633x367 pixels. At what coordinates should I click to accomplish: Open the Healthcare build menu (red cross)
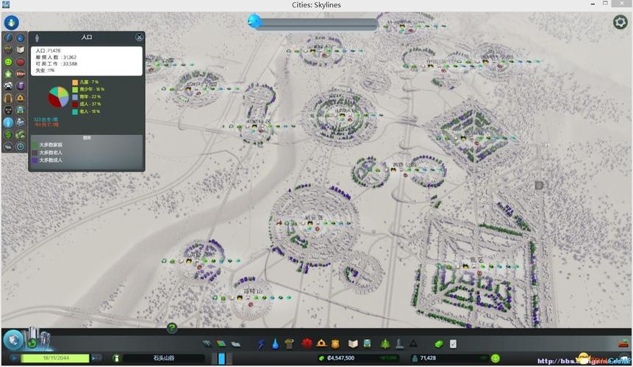point(307,344)
